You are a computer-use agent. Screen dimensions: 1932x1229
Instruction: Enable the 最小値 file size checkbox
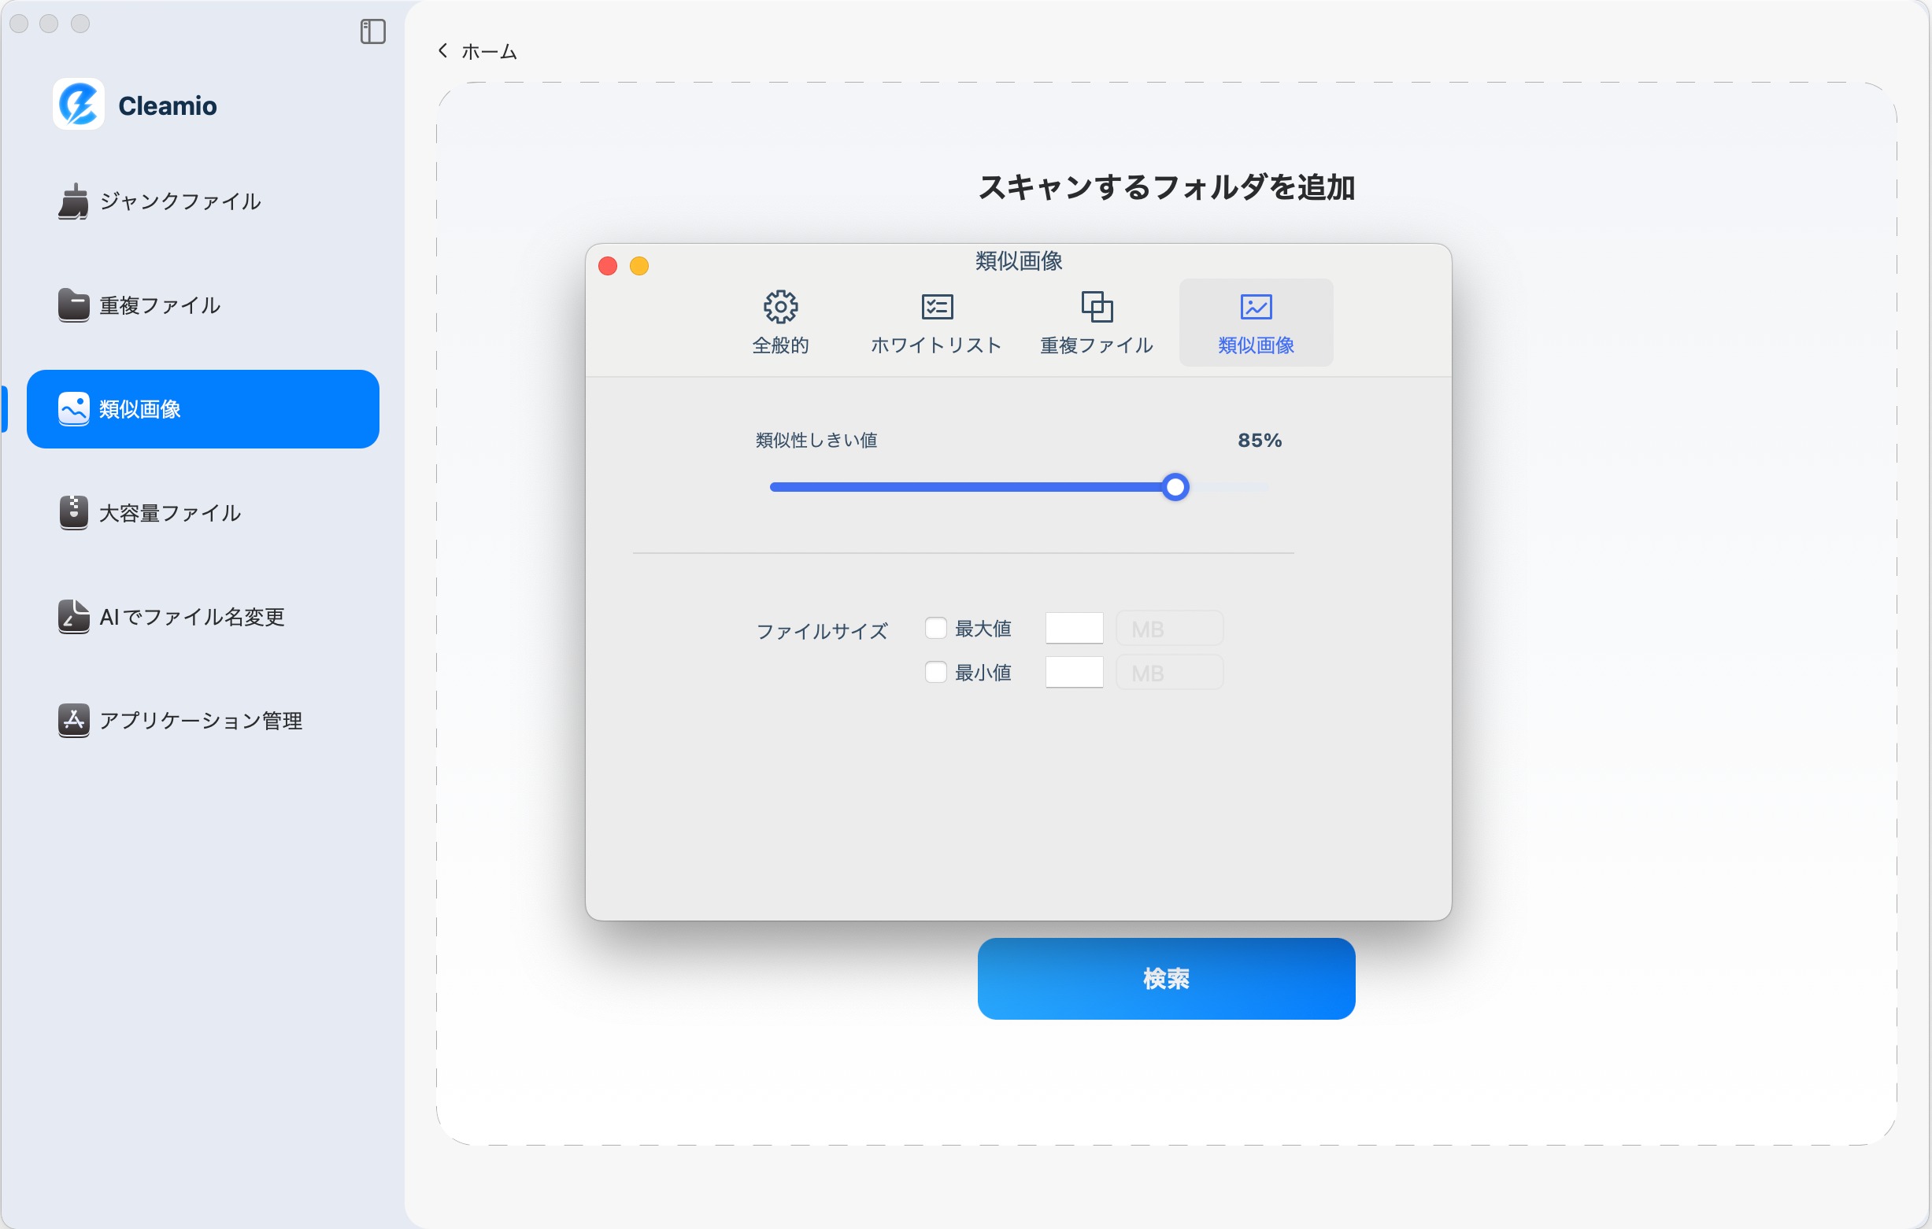coord(936,673)
